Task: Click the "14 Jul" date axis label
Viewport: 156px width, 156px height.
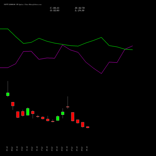Action: tap(27, 149)
